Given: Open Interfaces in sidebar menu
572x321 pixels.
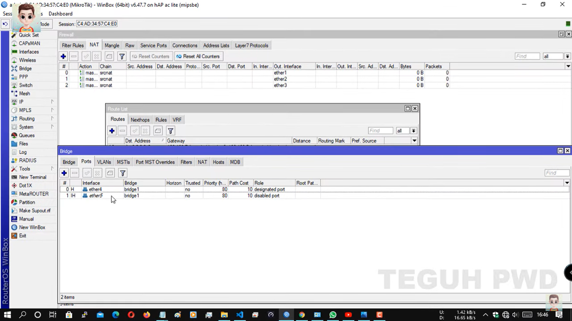Looking at the screenshot, I should tap(28, 52).
